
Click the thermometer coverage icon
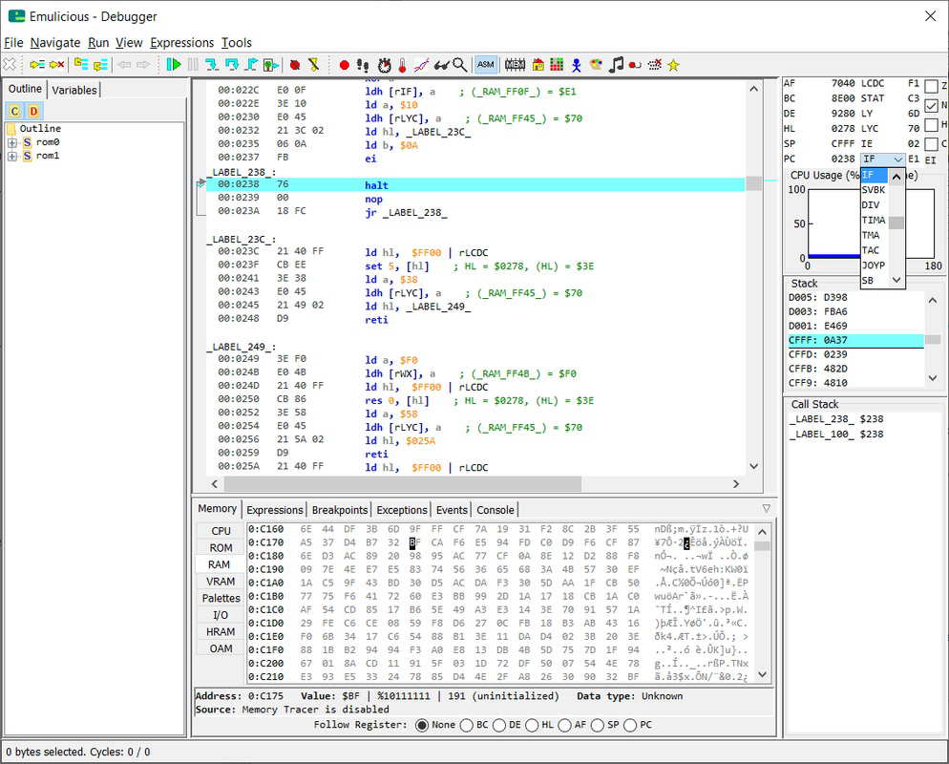pos(403,65)
